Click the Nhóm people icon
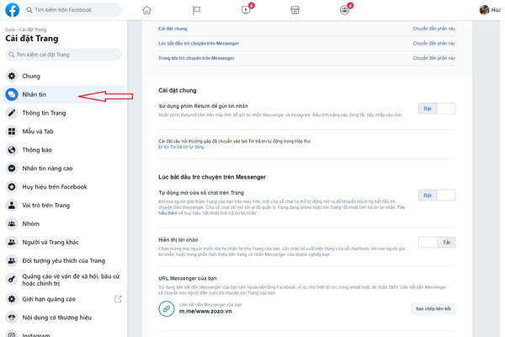Viewport: 505px width, 337px height. pyautogui.click(x=12, y=223)
